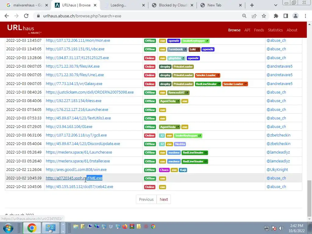Share this page using the share icon

pos(254,16)
